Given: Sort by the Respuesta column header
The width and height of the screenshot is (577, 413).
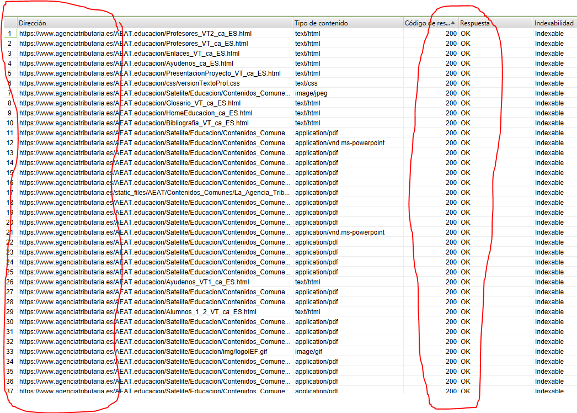Looking at the screenshot, I should (x=475, y=23).
